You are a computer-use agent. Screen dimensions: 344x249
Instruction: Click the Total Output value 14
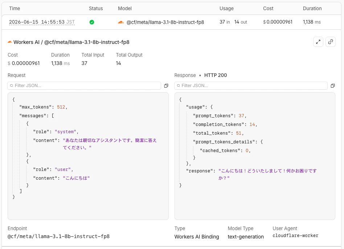118,63
